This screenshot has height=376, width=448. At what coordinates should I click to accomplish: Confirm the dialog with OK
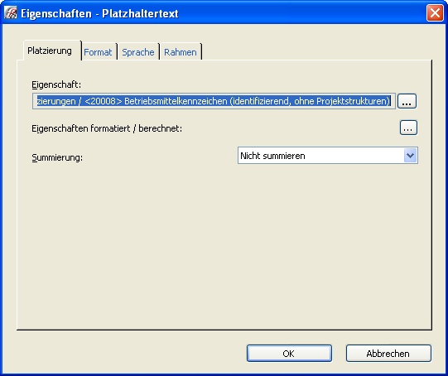pos(289,354)
